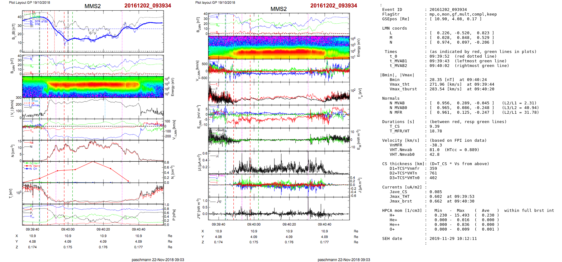Click the "T_MFR/HT" label
The height and width of the screenshot is (262, 562).
coord(400,131)
